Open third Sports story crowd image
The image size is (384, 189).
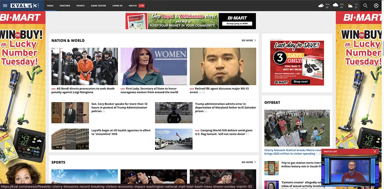point(223,176)
